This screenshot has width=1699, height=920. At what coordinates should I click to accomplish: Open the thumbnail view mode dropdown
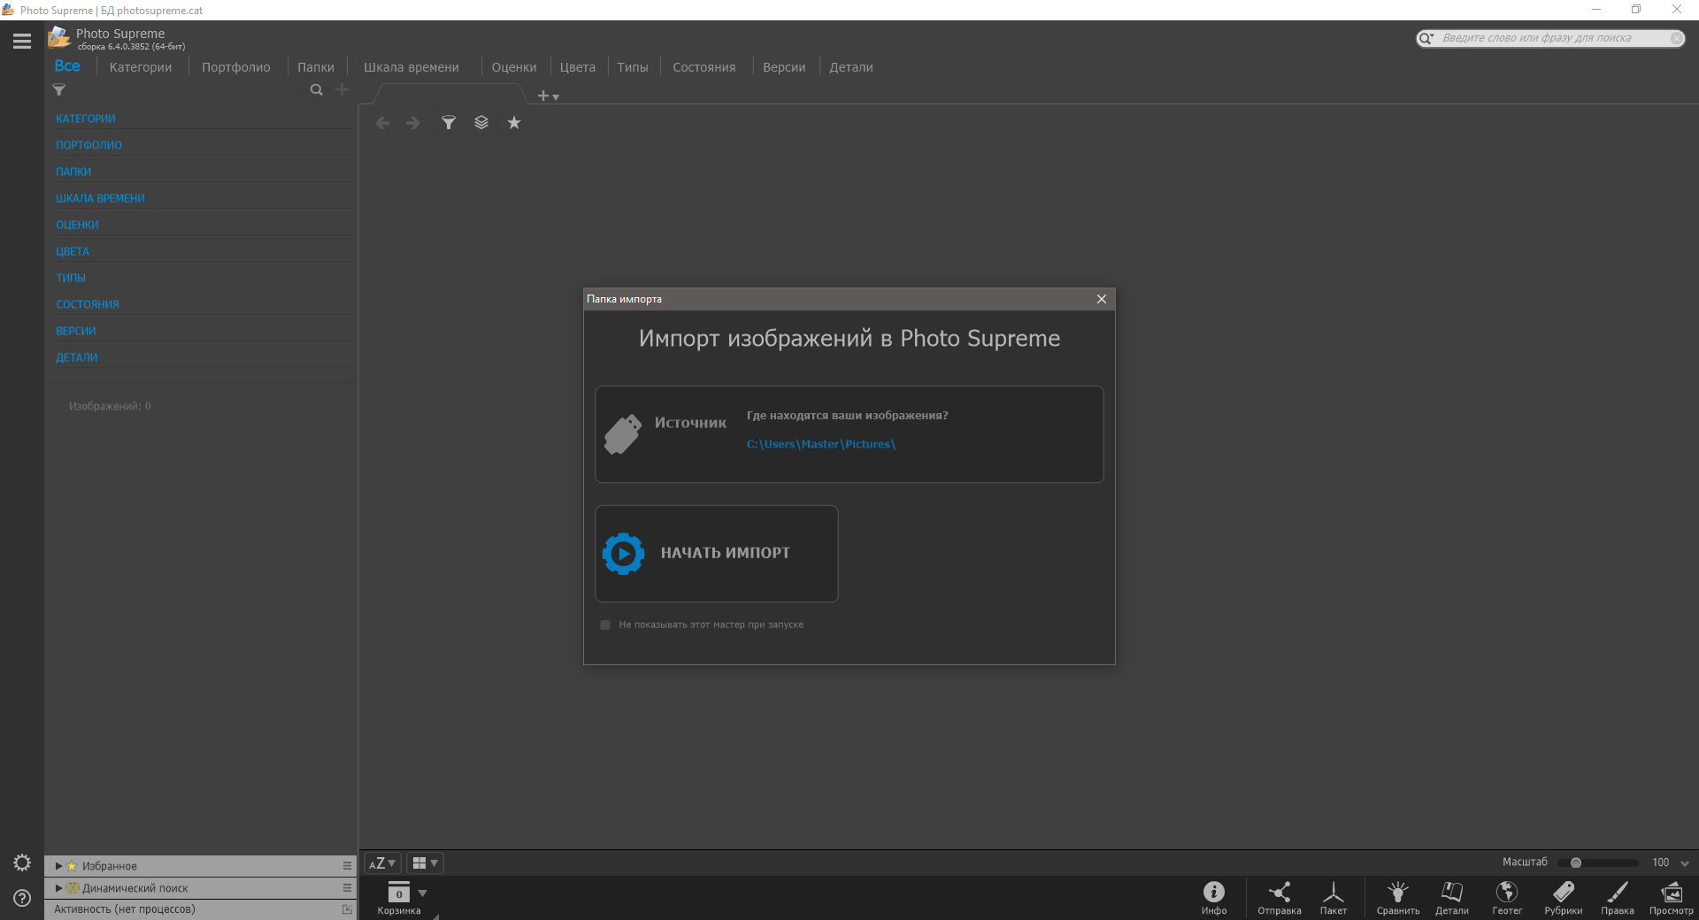point(425,863)
